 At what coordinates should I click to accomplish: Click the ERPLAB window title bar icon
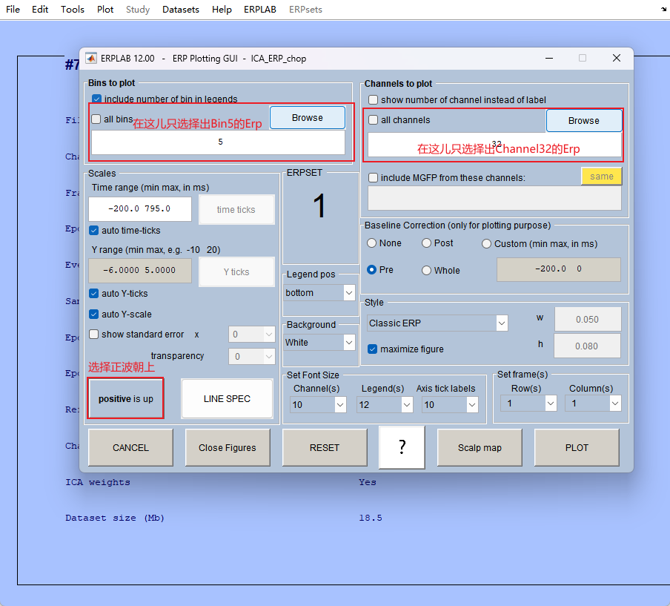click(91, 58)
